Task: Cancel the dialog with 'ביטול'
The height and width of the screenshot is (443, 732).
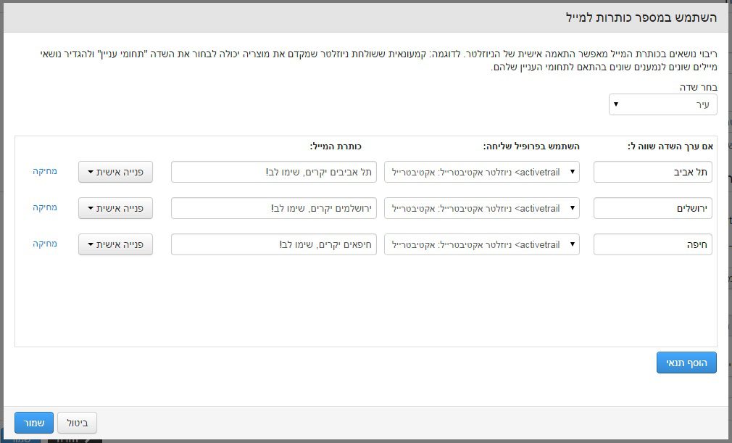Action: (77, 423)
